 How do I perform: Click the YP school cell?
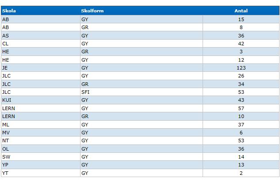(x=41, y=165)
